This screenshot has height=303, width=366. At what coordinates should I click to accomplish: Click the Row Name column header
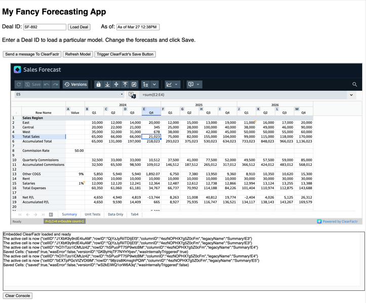tap(44, 111)
